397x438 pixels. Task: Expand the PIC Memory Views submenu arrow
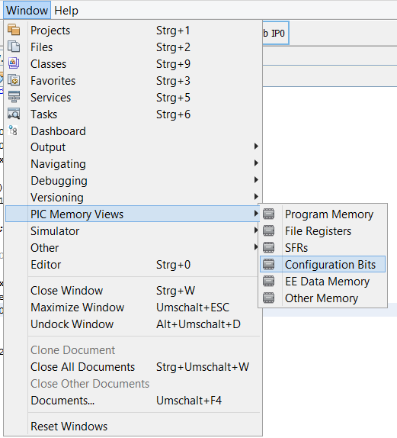[256, 214]
